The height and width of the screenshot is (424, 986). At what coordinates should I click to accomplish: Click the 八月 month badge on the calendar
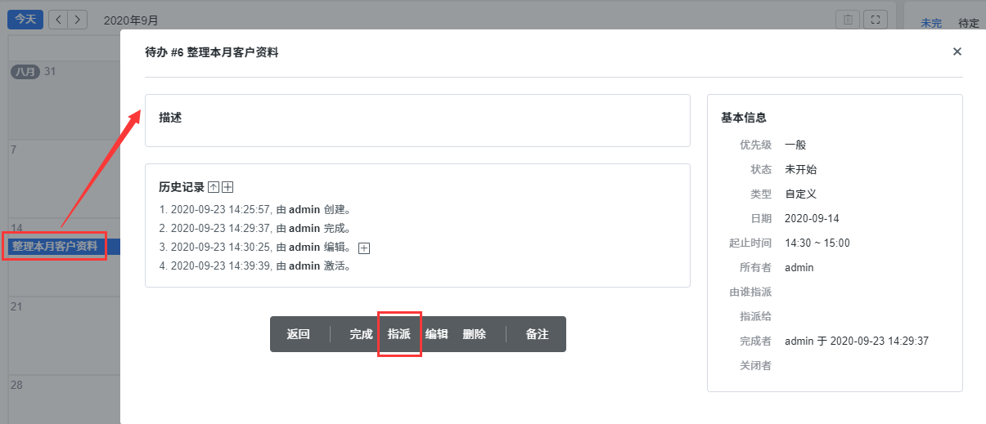tap(25, 72)
